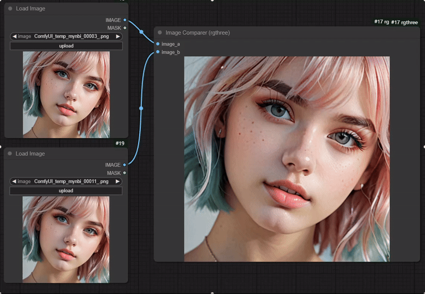Collapse the Load Image node containing the 00011 file

(x=10, y=154)
